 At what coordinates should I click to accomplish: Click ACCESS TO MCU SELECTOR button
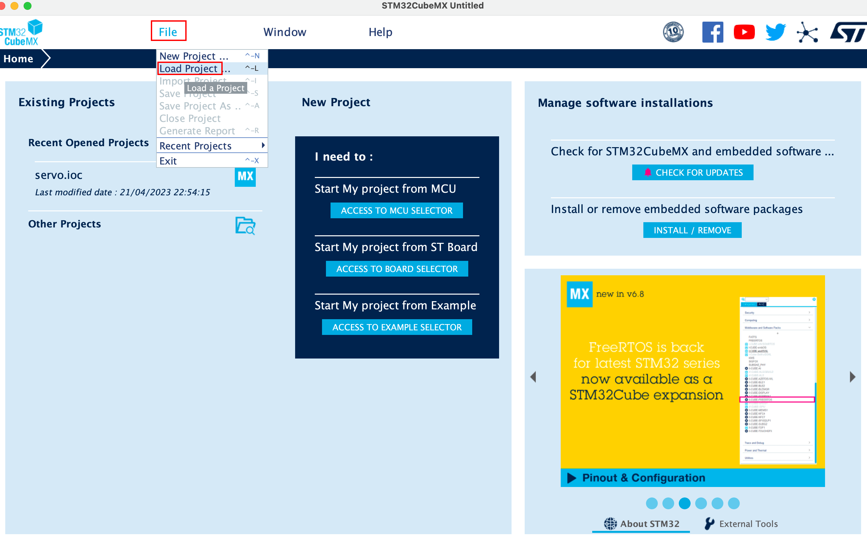coord(396,210)
